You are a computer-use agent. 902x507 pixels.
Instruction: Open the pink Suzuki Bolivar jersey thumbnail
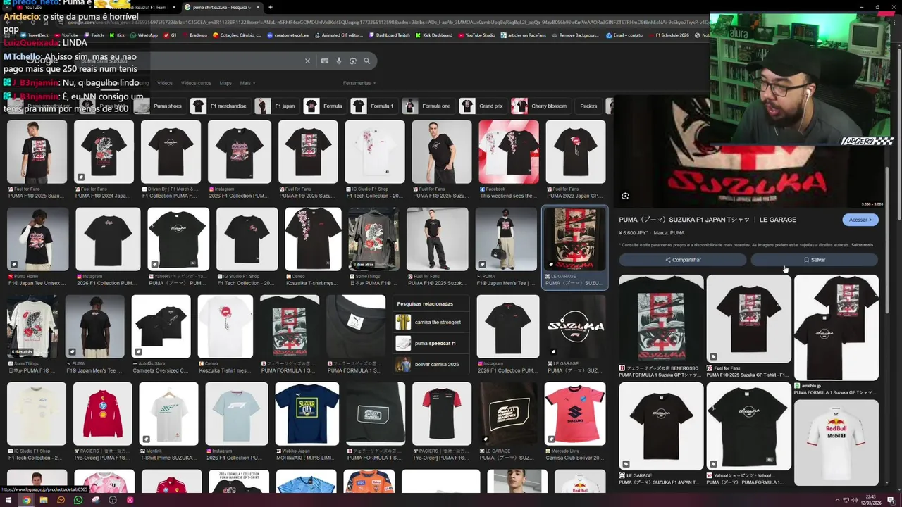coord(575,414)
